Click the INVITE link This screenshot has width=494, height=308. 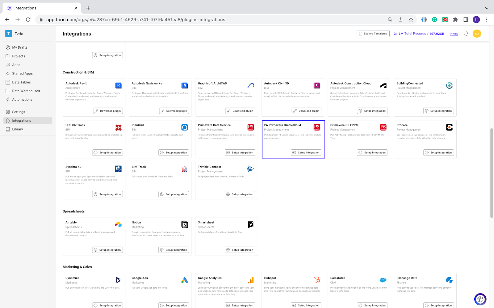[454, 34]
